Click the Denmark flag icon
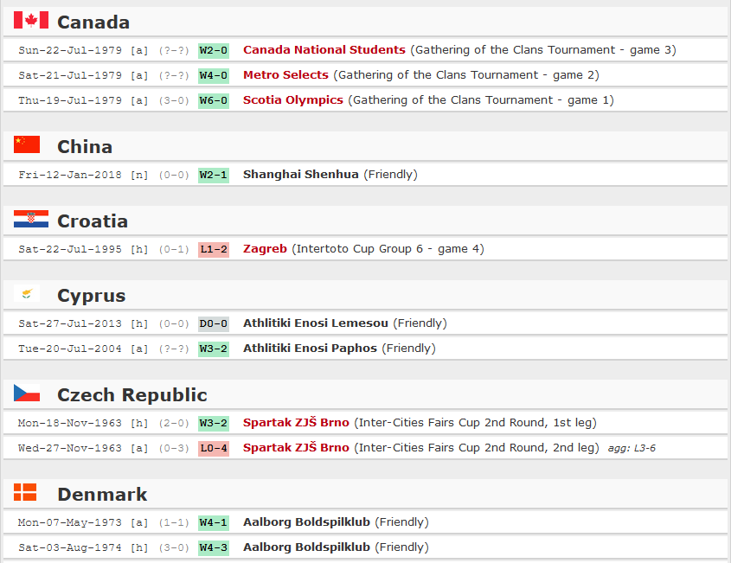The image size is (731, 563). pos(25,492)
